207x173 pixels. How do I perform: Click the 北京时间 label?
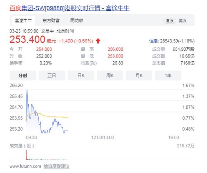coord(65,31)
